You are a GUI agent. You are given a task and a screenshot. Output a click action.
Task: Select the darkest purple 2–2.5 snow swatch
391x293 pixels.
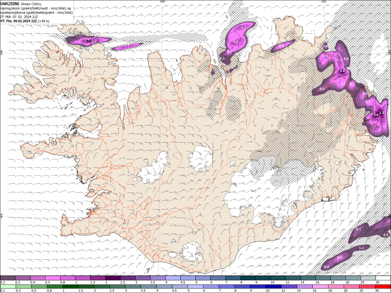click(113, 278)
